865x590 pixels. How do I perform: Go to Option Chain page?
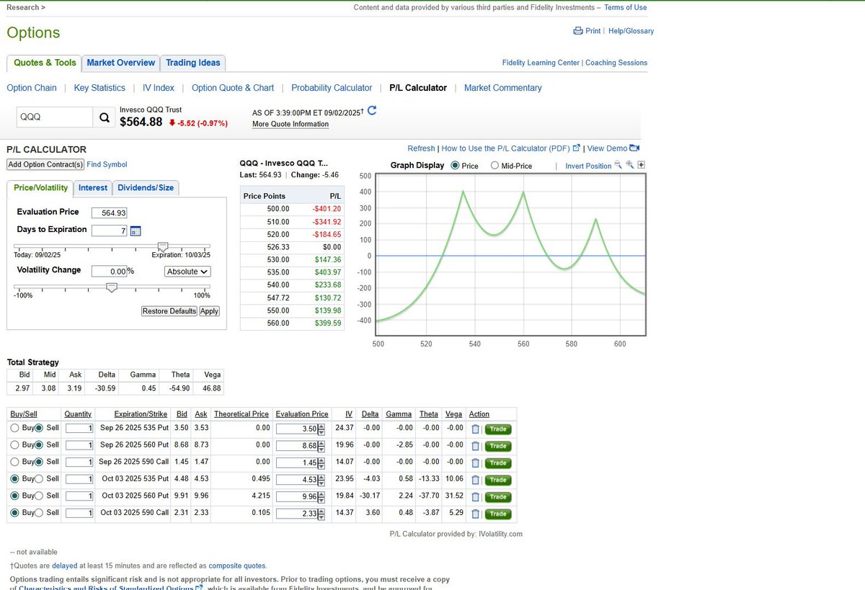point(32,88)
